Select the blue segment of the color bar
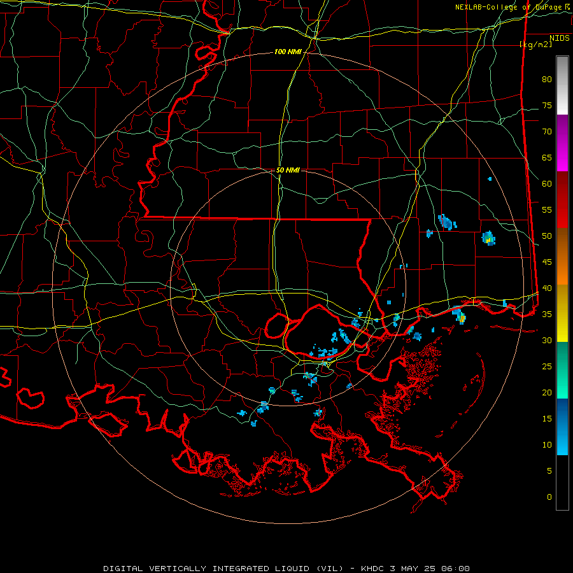Viewport: 573px width, 573px height. pyautogui.click(x=562, y=427)
